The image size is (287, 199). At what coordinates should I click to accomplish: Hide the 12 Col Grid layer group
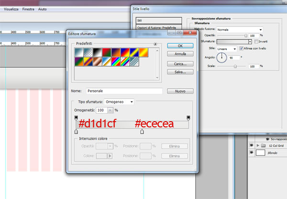(251, 146)
